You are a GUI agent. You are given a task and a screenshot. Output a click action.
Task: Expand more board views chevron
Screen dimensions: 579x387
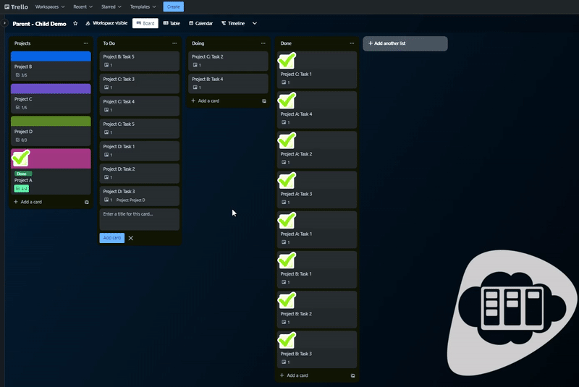point(254,23)
